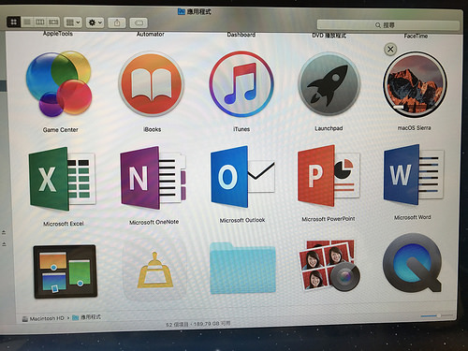This screenshot has height=351, width=468.
Task: Switch Finder to icon view
Action: (14, 22)
